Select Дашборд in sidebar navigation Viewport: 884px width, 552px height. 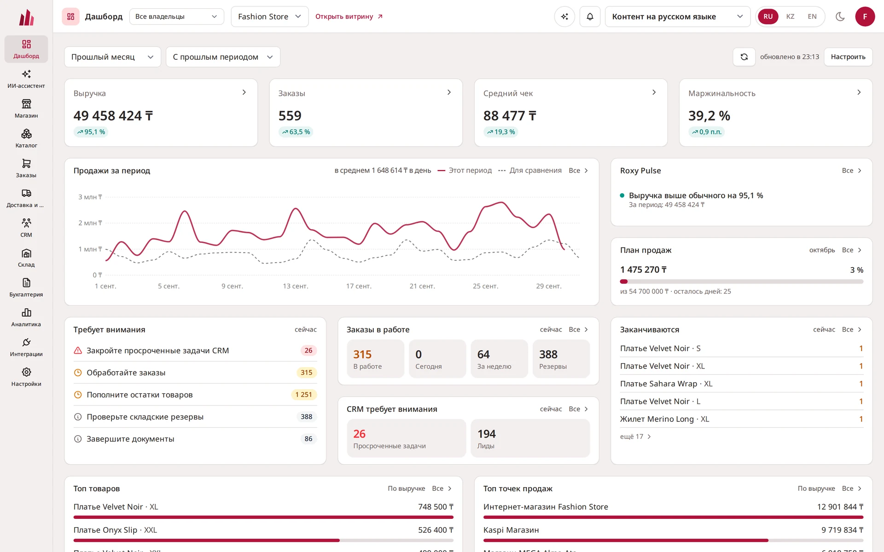click(26, 49)
